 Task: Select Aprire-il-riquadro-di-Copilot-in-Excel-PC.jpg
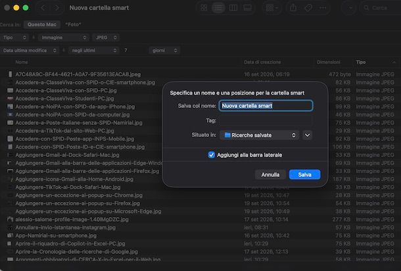pyautogui.click(x=70, y=243)
